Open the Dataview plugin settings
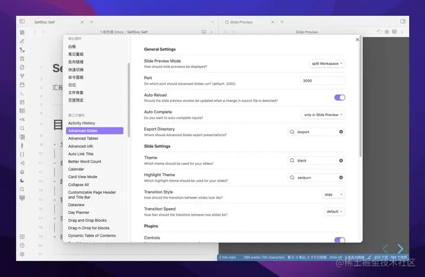The height and width of the screenshot is (277, 425). (x=76, y=205)
